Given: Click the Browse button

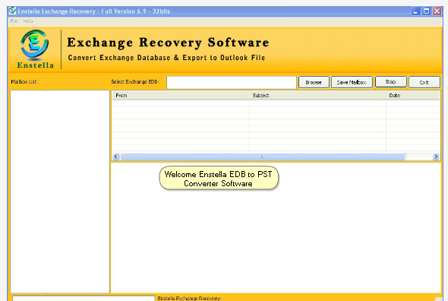Looking at the screenshot, I should [x=314, y=82].
